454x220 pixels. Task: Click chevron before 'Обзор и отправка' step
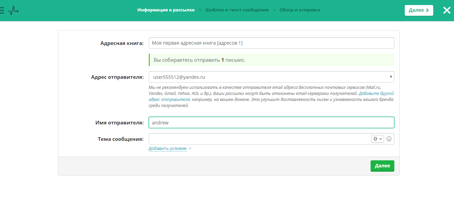click(274, 10)
